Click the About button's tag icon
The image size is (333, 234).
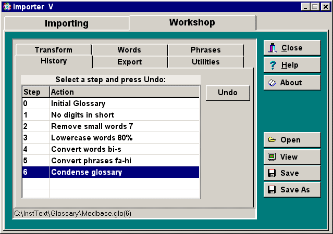point(273,82)
